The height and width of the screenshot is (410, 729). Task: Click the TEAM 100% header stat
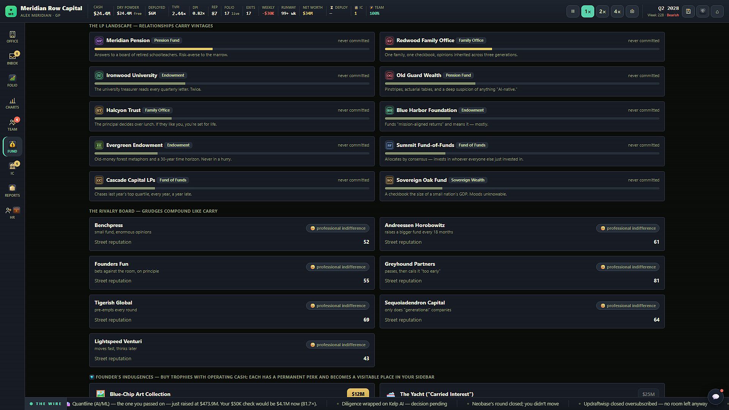click(377, 11)
